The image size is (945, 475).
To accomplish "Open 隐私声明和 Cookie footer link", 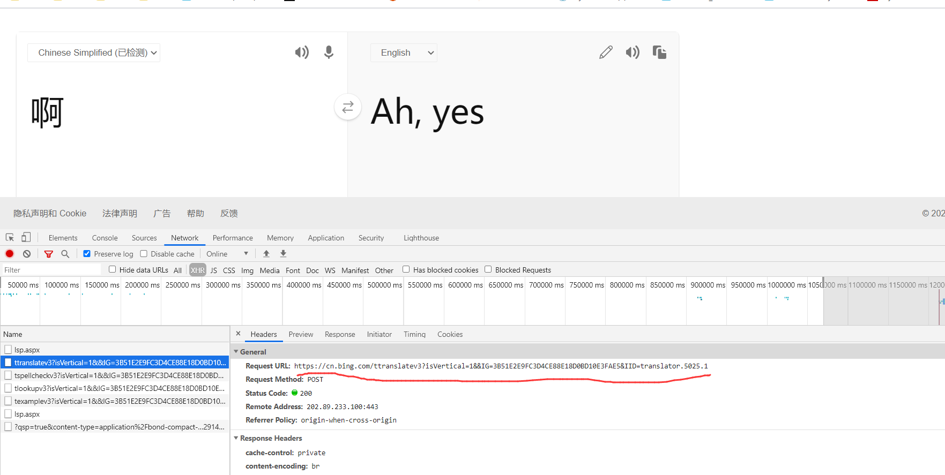I will tap(50, 213).
